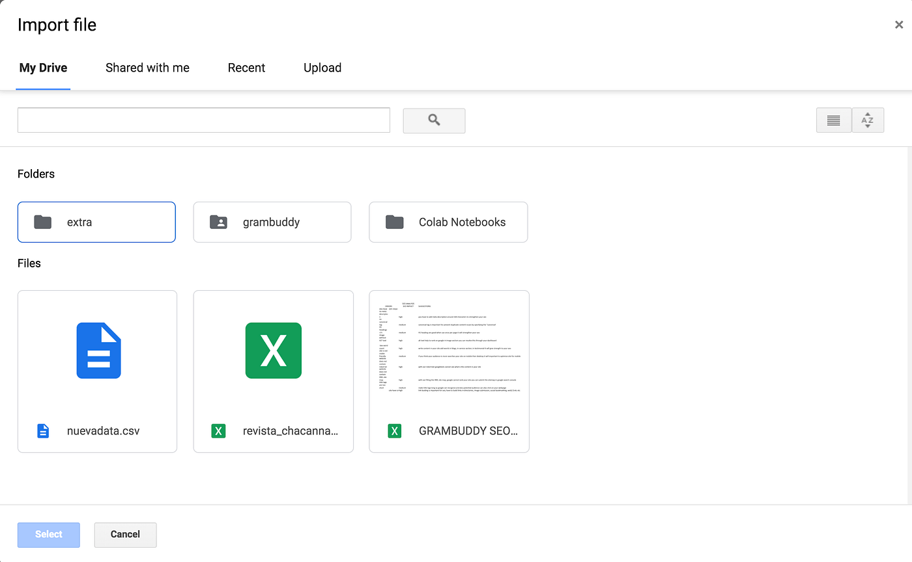
Task: Click the blue document icon on nuevadata.csv
Action: (97, 351)
